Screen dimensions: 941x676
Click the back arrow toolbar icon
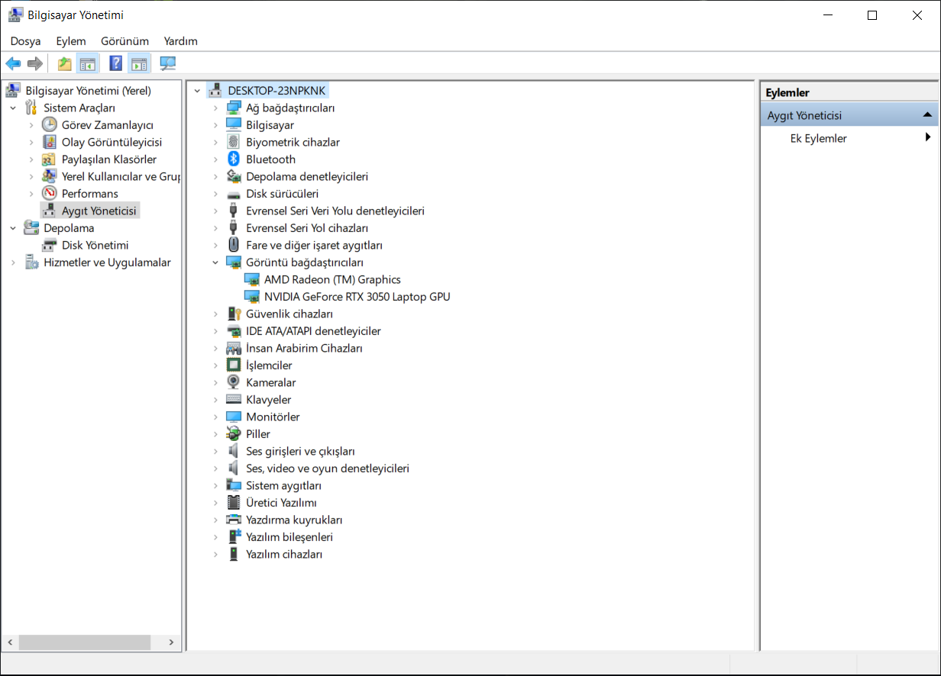pos(13,63)
